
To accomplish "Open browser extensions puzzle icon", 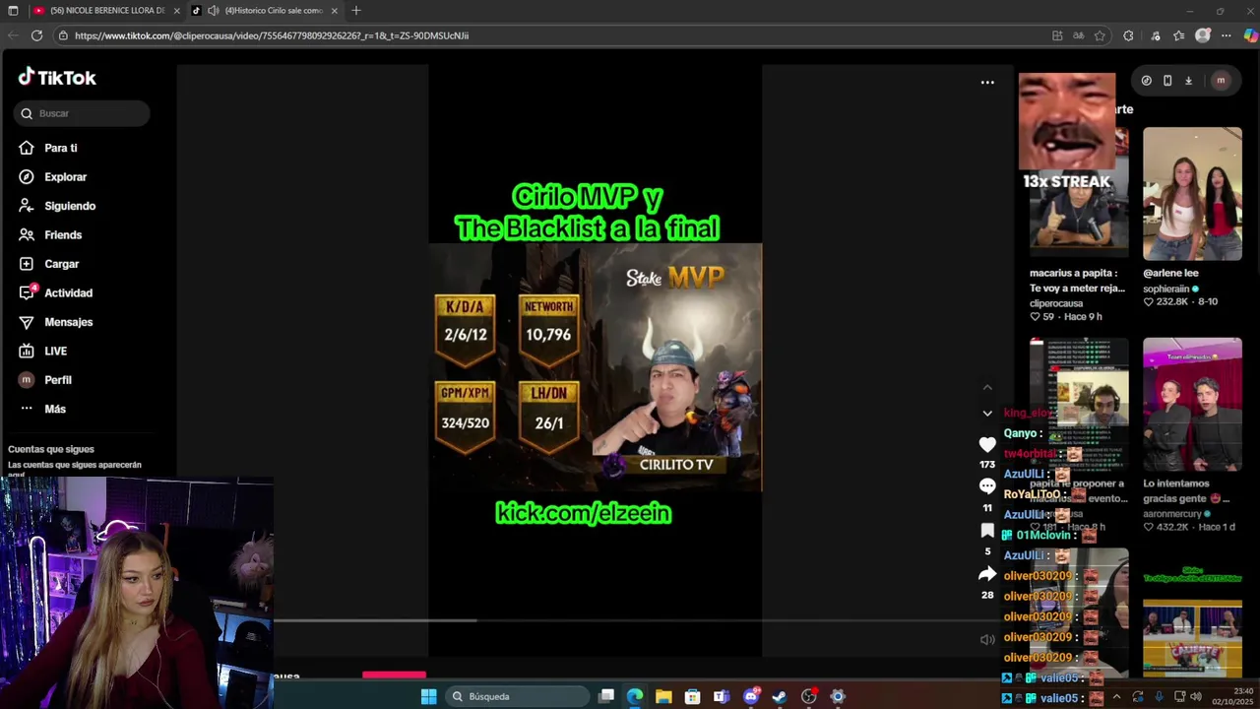I will tap(1128, 35).
